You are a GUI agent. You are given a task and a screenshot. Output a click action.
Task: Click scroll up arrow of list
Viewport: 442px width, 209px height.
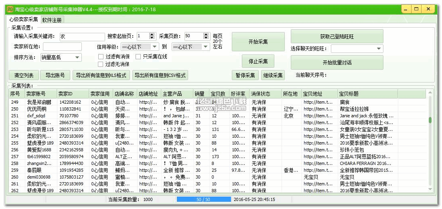430,93
